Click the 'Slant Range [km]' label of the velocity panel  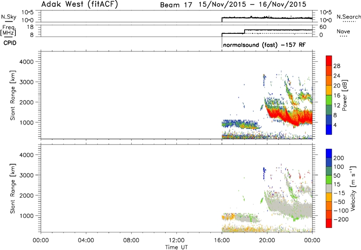coord(13,189)
